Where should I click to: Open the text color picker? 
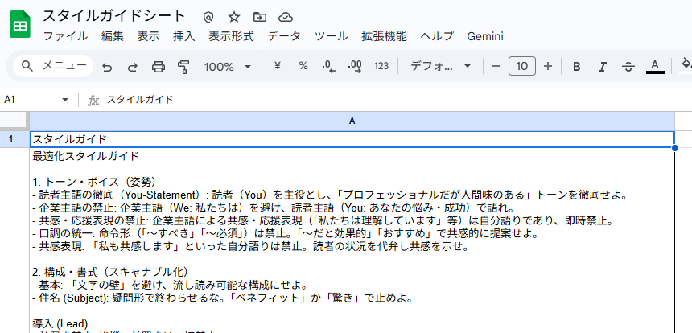(655, 67)
